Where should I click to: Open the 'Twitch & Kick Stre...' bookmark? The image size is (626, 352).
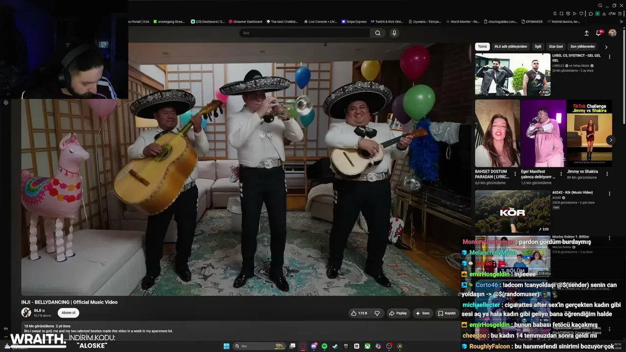[x=386, y=22]
